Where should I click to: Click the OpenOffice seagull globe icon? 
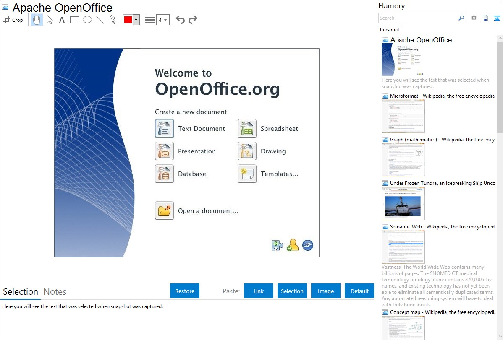point(308,246)
